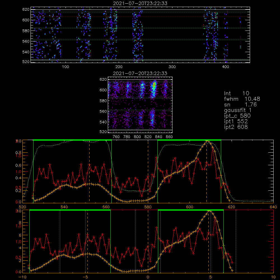Click x-axis label 540 on third plot
Image resolution: width=280 pixels, height=280 pixels.
pyautogui.click(x=64, y=207)
